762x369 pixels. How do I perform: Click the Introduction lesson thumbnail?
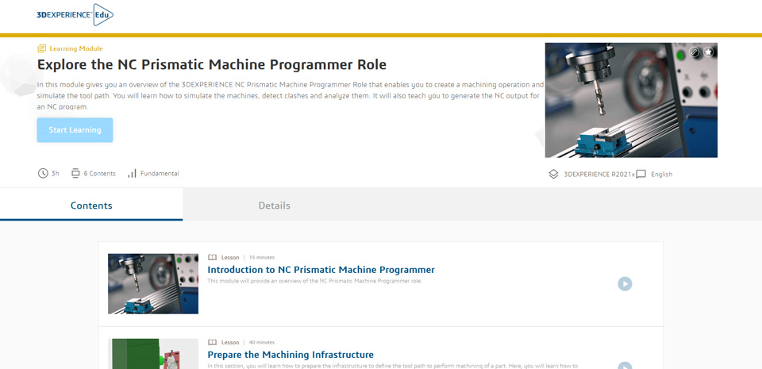[153, 283]
